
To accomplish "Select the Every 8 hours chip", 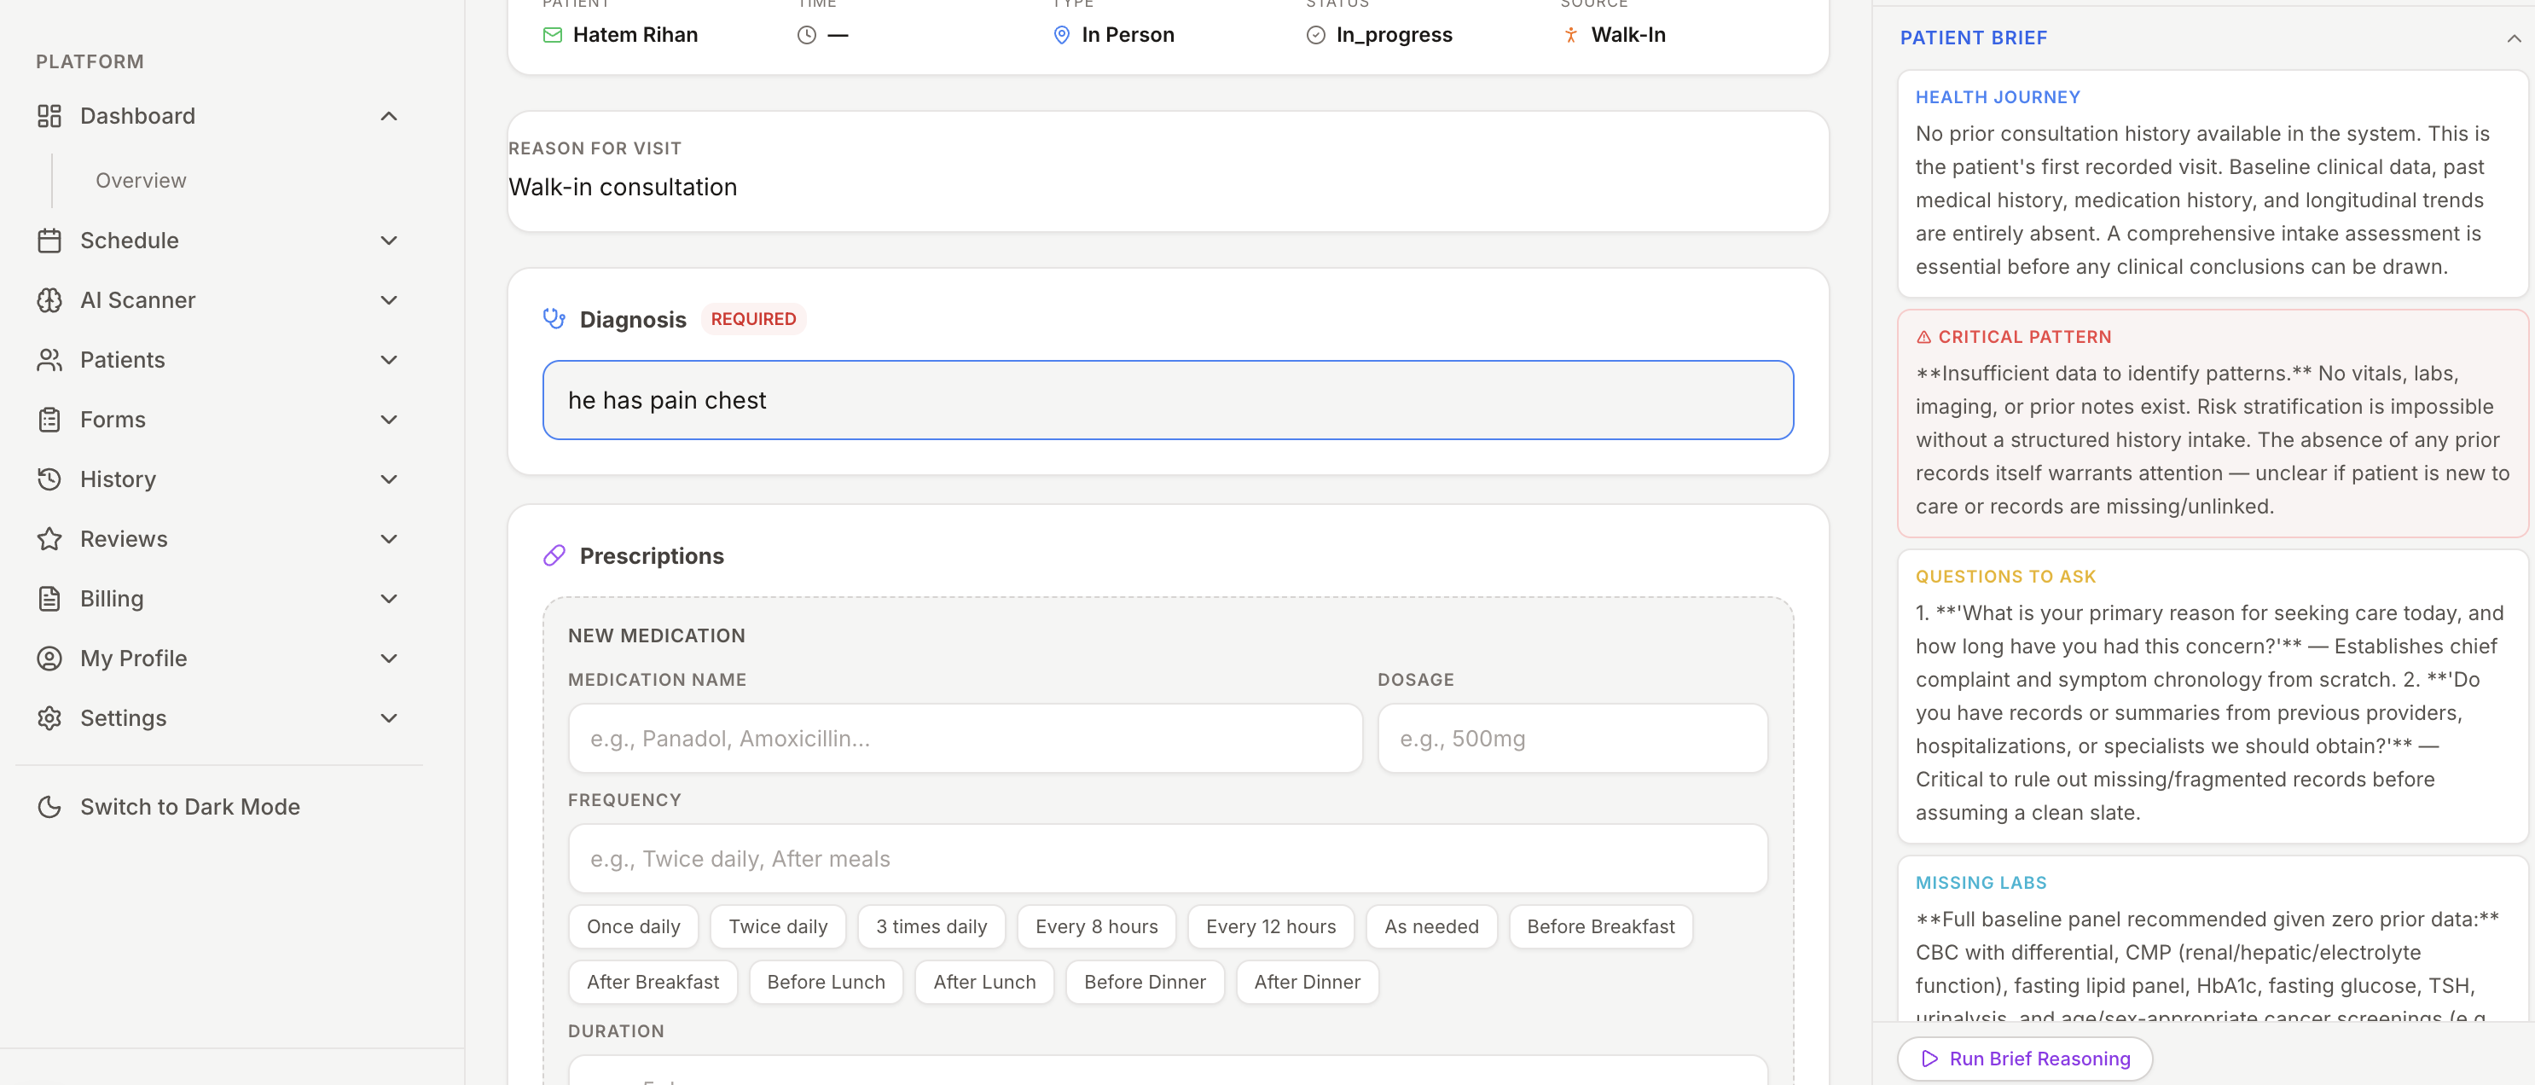I will [1096, 926].
